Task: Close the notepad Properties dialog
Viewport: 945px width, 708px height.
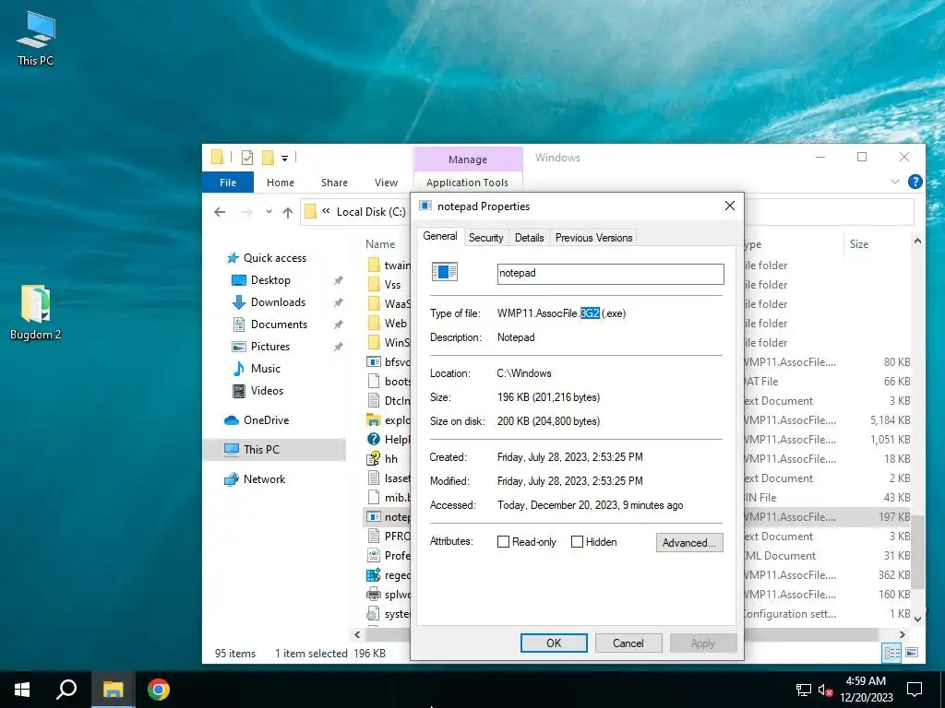Action: point(729,206)
